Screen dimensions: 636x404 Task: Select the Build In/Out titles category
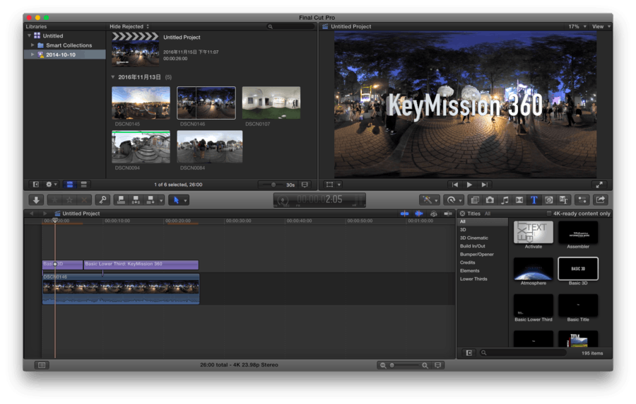pyautogui.click(x=473, y=246)
